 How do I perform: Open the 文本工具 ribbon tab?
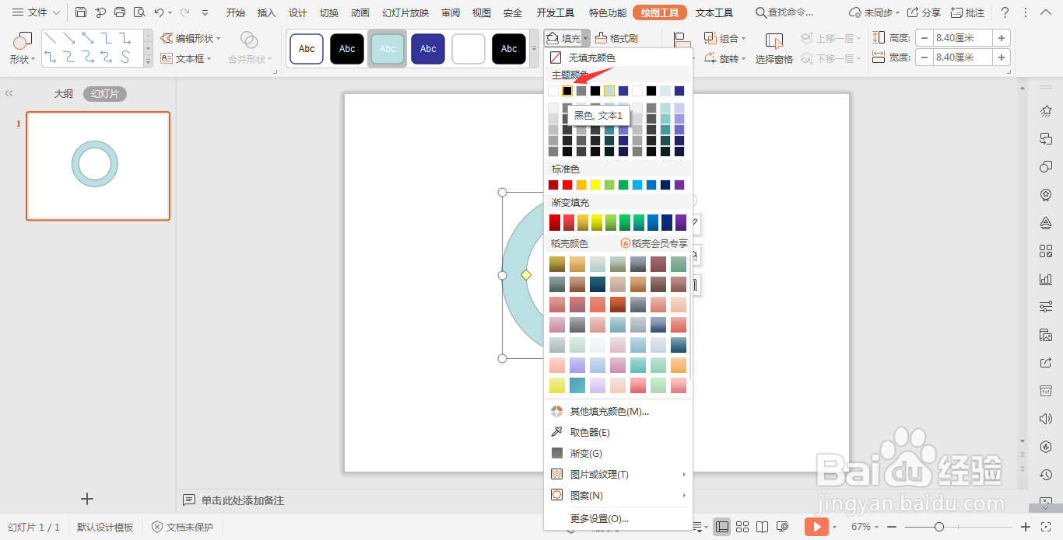714,12
